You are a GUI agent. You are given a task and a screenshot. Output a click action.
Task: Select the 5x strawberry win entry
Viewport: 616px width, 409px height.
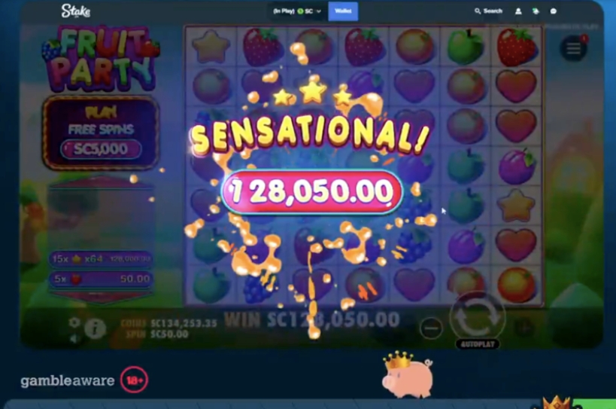(101, 279)
